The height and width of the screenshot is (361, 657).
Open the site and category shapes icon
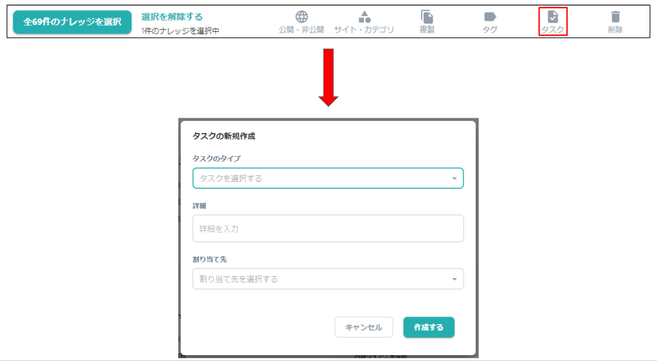(x=364, y=17)
